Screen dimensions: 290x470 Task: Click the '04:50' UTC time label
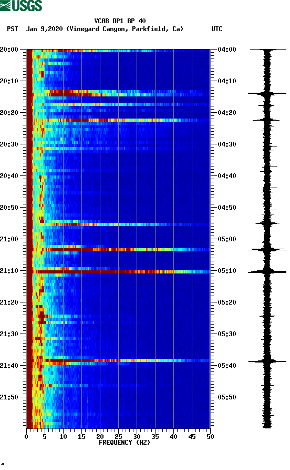point(227,208)
